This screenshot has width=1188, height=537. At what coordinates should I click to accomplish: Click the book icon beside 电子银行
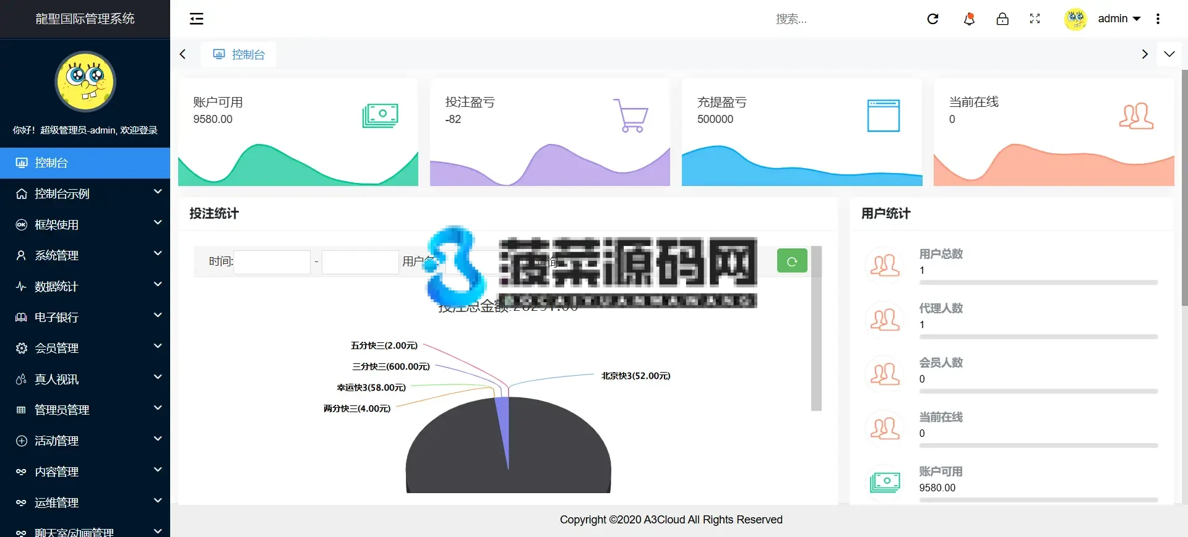coord(21,317)
